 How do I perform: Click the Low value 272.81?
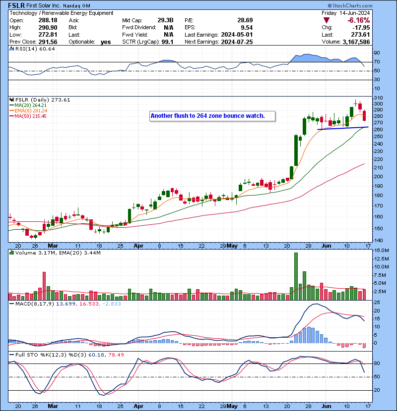48,35
